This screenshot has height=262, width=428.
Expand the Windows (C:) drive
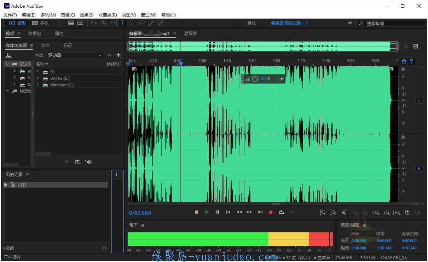click(x=37, y=85)
